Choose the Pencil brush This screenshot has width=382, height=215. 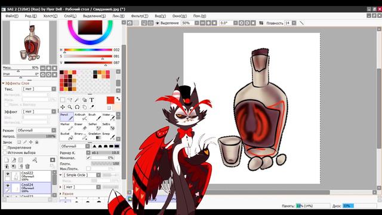pyautogui.click(x=66, y=117)
